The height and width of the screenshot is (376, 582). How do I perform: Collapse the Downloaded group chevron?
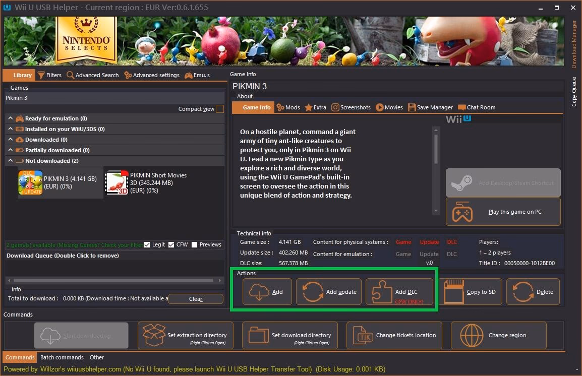(11, 140)
